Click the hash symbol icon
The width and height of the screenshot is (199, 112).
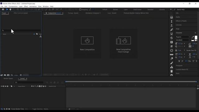pos(172,46)
